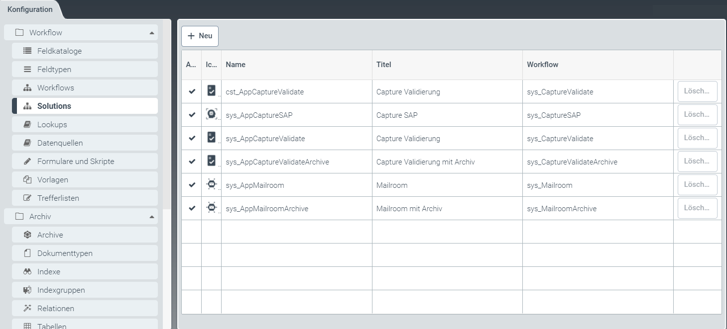Image resolution: width=727 pixels, height=329 pixels.
Task: Open Feldkataloge from the sidebar
Action: [59, 51]
